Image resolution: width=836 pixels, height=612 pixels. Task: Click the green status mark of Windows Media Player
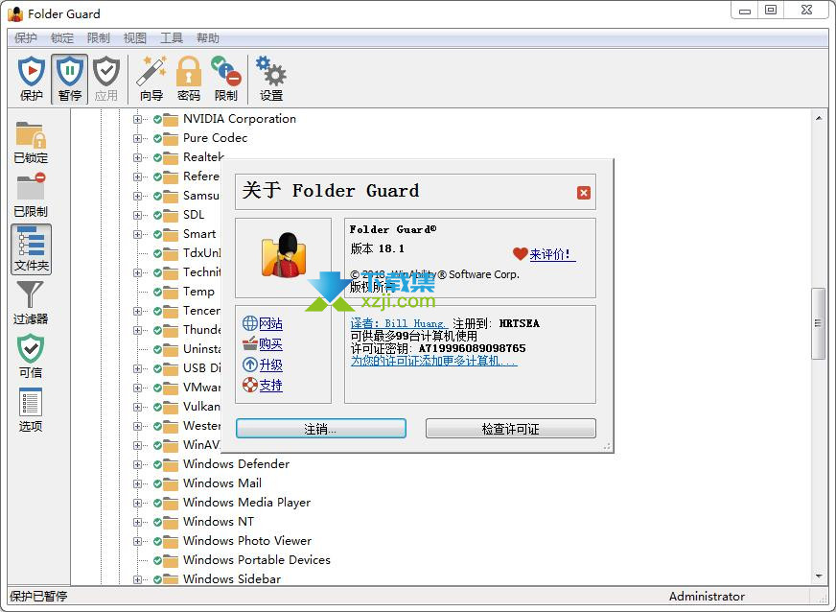(157, 504)
